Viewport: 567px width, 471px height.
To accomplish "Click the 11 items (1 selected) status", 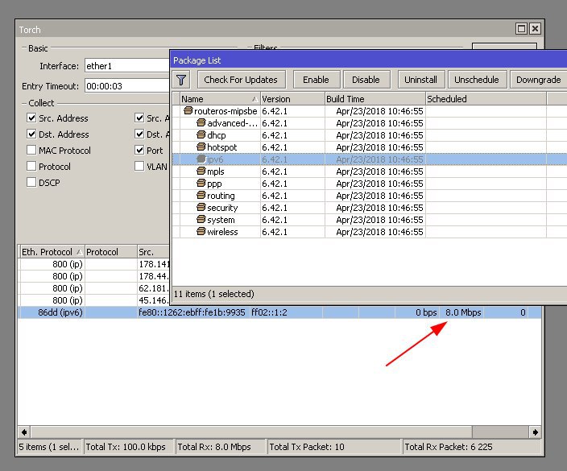I will 213,294.
